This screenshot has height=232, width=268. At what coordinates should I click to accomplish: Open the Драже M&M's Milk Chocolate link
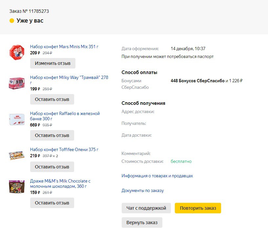[x=60, y=184]
